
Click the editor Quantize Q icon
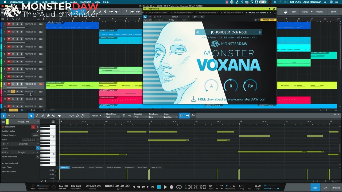[x=77, y=116]
